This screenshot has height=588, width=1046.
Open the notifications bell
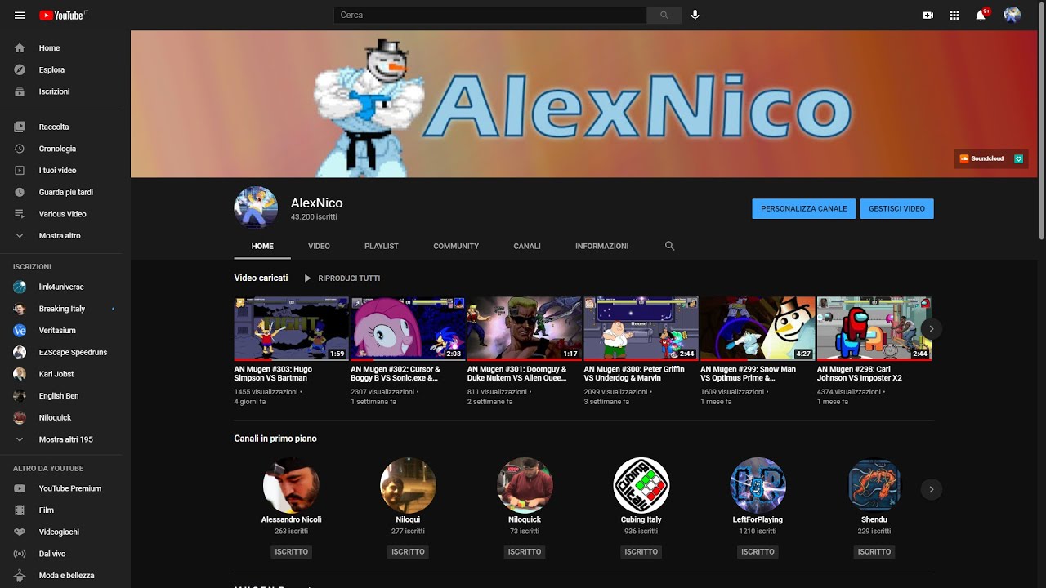[x=981, y=15]
